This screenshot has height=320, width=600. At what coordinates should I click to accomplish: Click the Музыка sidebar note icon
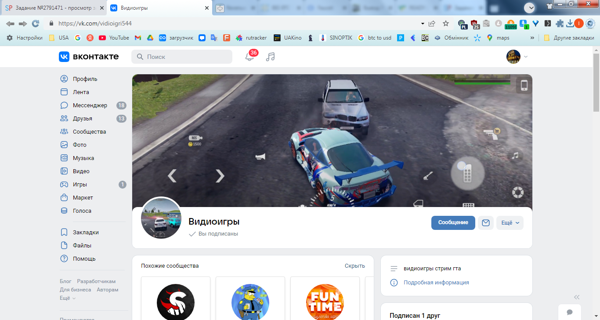pos(64,158)
